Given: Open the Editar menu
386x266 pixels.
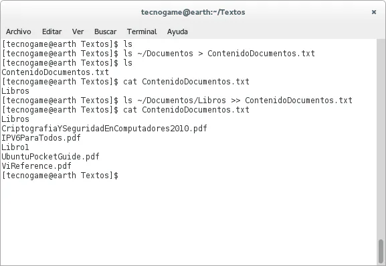Looking at the screenshot, I should click(x=52, y=31).
